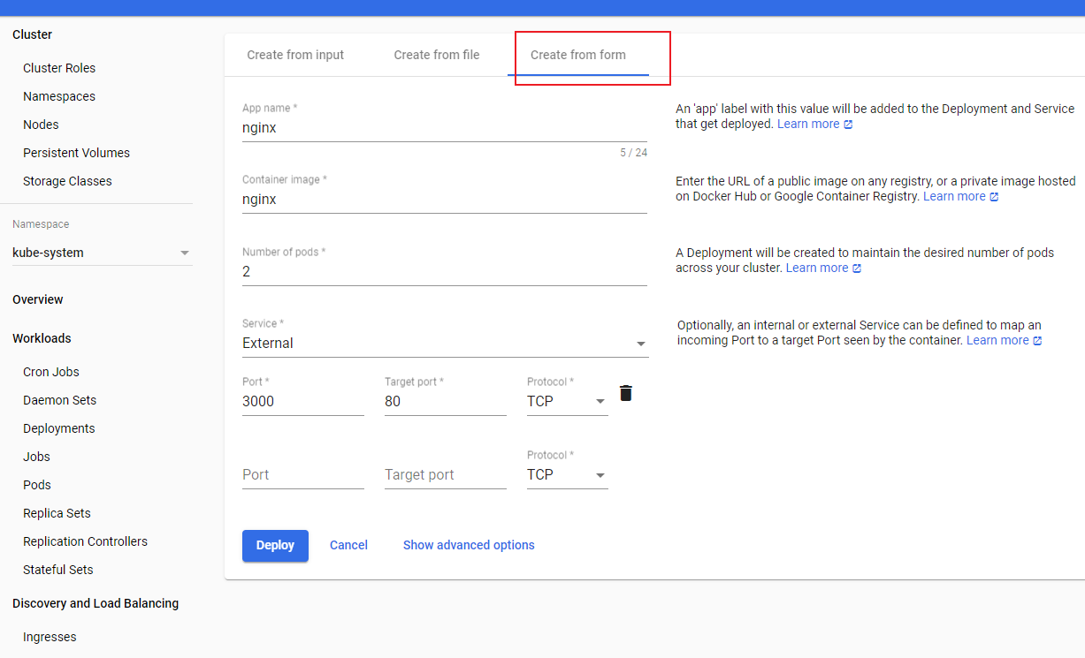Go to Persistent Volumes in sidebar
This screenshot has height=658, width=1085.
[x=76, y=153]
